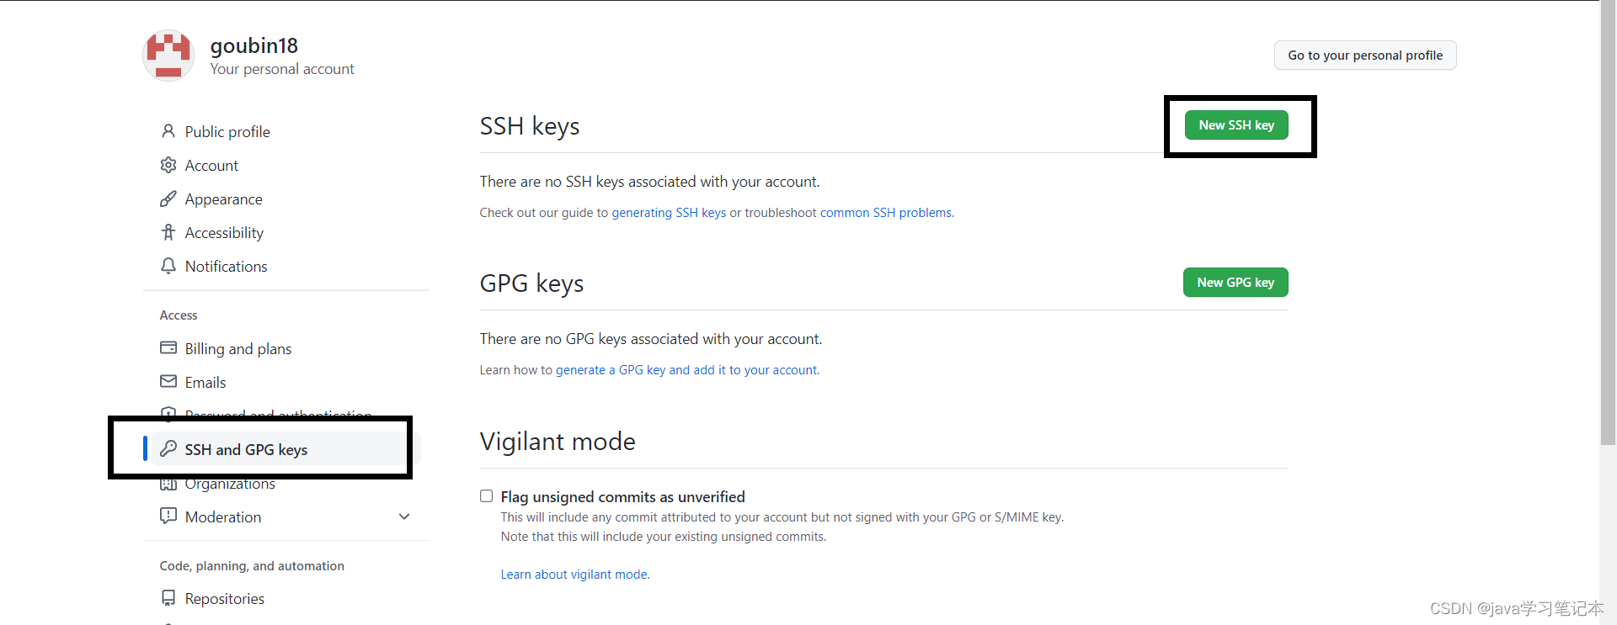Screen dimensions: 1617x625
Task: Open SSH and GPG keys settings
Action: [x=246, y=450]
